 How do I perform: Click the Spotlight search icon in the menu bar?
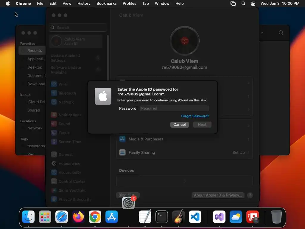243,4
